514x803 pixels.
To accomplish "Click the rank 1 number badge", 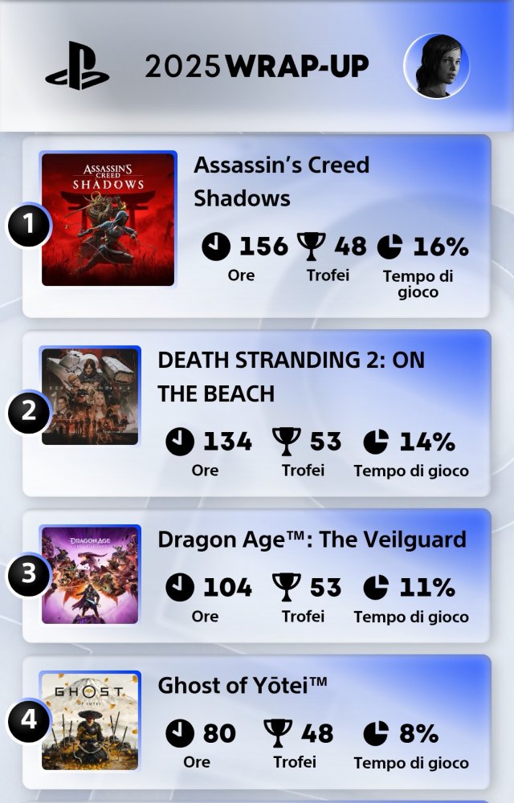I will 29,225.
